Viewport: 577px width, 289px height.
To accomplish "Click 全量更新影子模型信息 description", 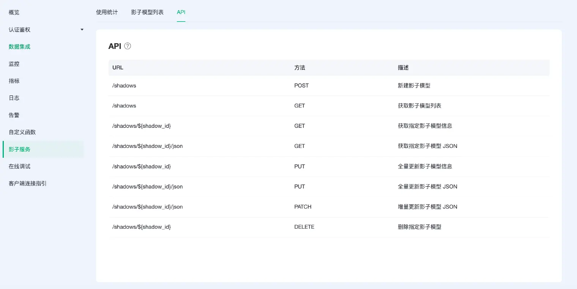I will point(425,166).
